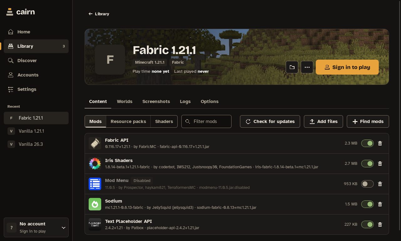Open the instance folder icon button

(292, 67)
